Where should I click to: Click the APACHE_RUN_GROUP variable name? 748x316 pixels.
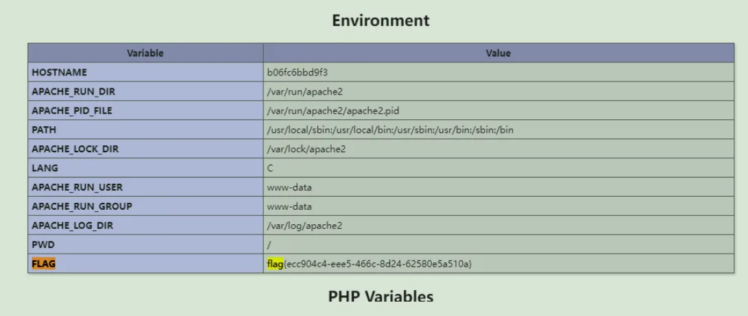coord(82,206)
